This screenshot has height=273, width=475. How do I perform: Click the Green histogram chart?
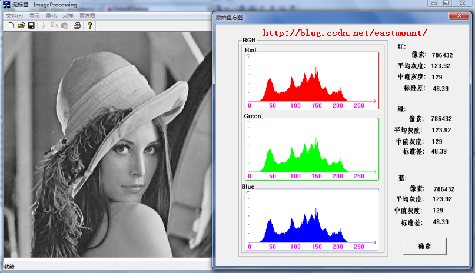[x=312, y=149]
